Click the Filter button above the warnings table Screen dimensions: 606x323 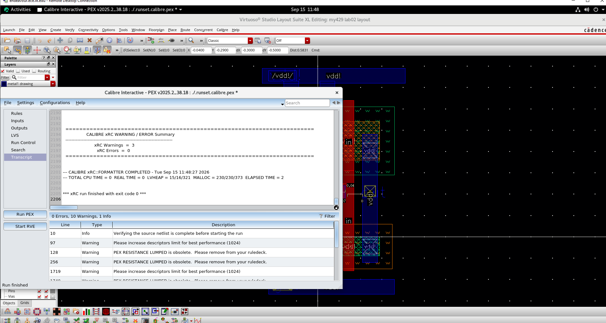tap(327, 216)
